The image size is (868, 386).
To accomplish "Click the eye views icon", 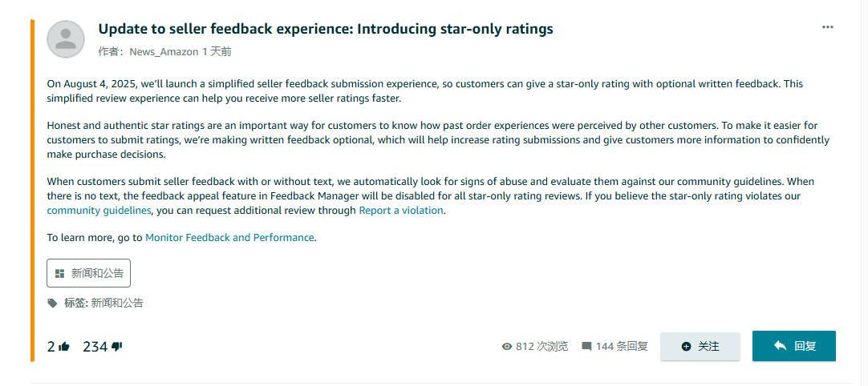I will pyautogui.click(x=506, y=346).
